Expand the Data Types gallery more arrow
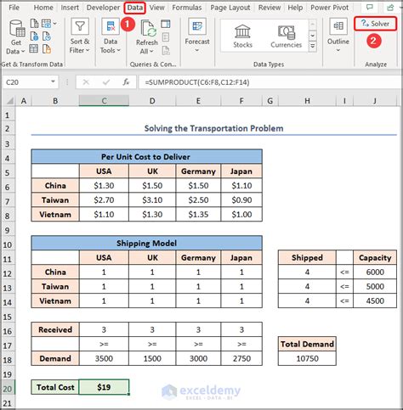 click(313, 47)
